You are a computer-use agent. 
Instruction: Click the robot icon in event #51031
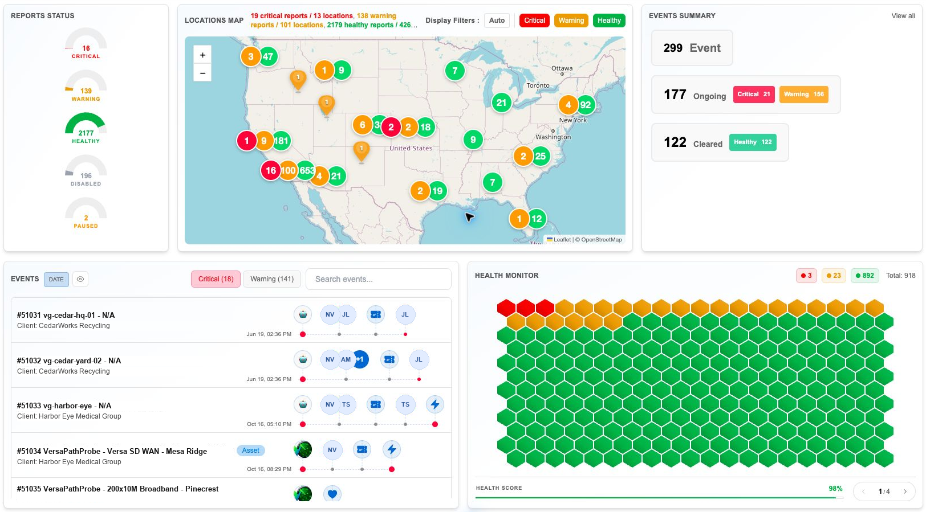(303, 314)
